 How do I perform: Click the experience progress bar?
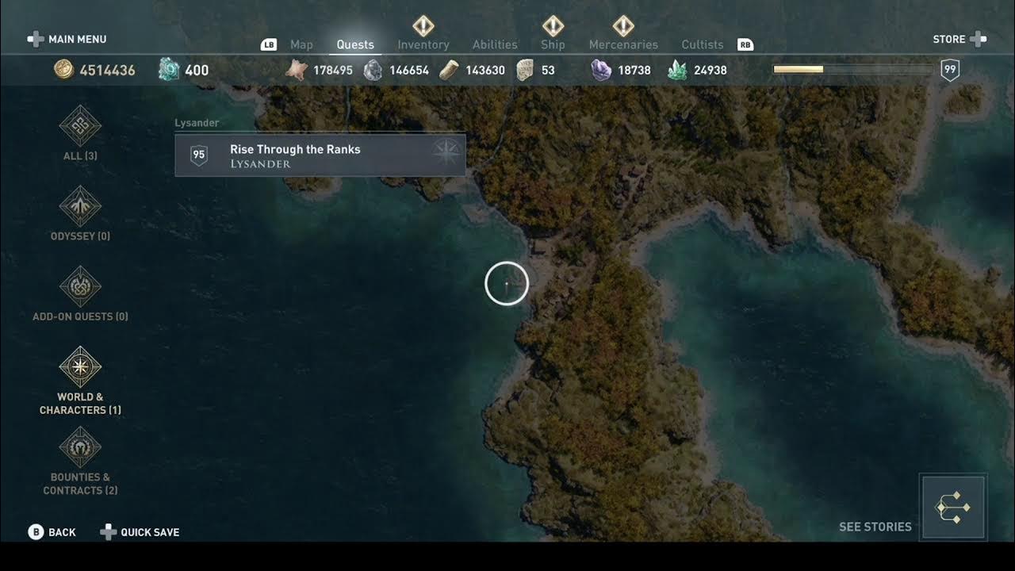coord(853,70)
